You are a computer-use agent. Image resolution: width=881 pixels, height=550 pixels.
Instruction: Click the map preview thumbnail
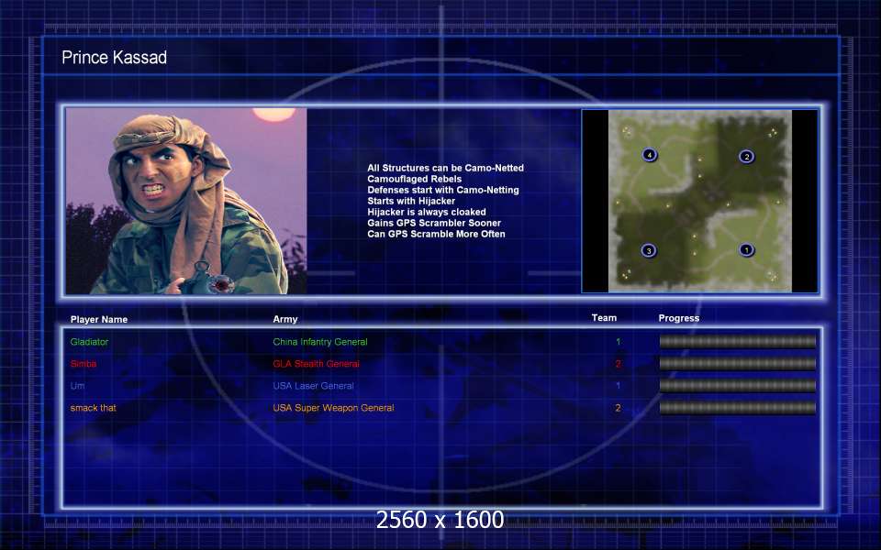point(699,201)
